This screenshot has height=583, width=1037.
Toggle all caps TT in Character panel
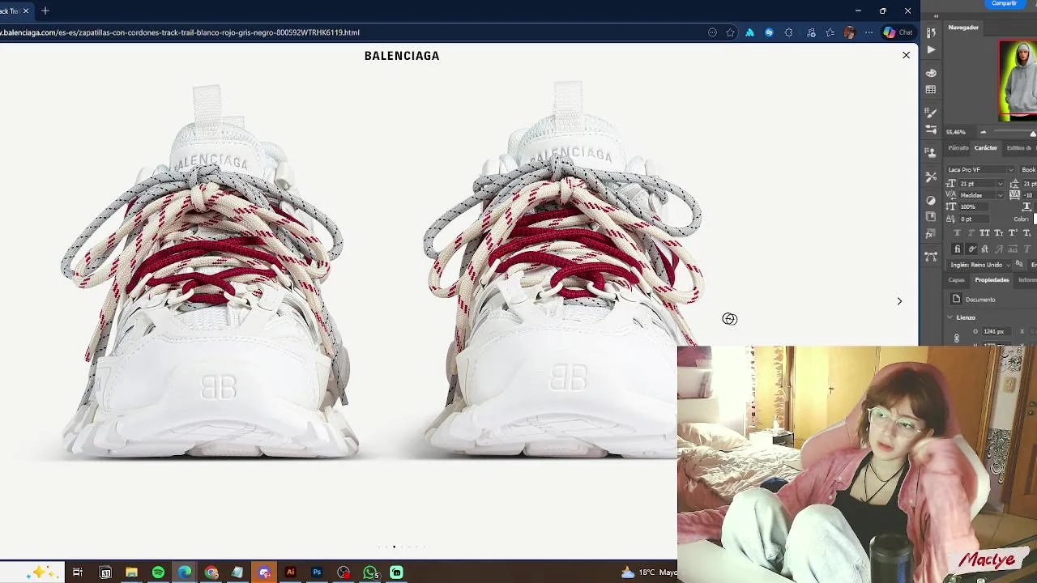coord(984,233)
